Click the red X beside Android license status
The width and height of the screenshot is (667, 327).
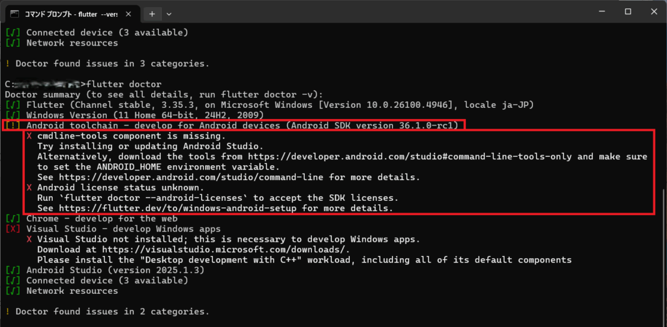[29, 188]
